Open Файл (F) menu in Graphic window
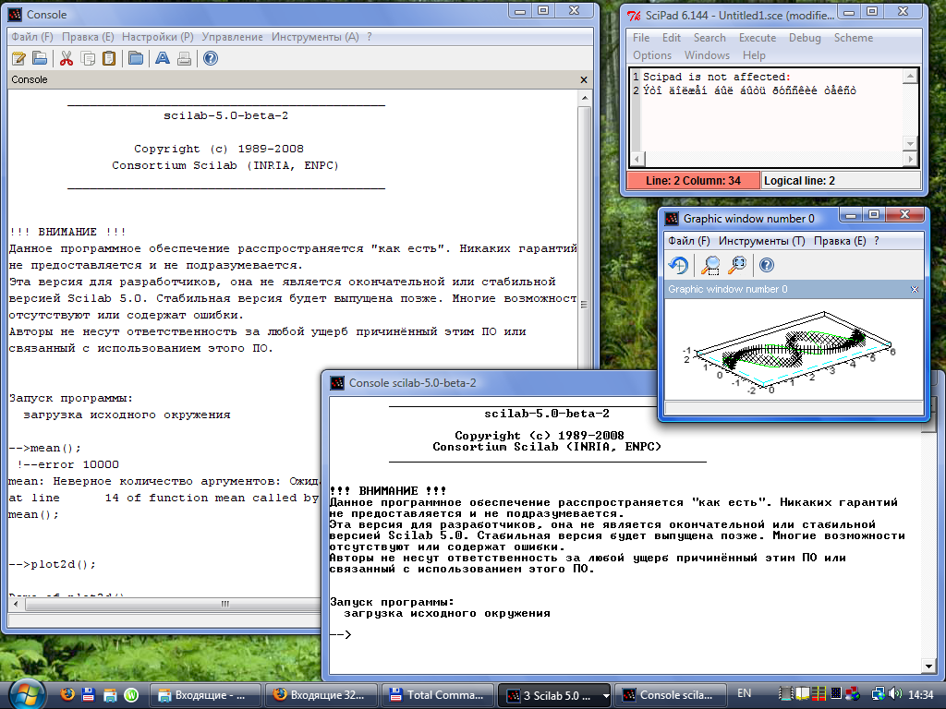Screen dimensions: 946x709 click(689, 241)
